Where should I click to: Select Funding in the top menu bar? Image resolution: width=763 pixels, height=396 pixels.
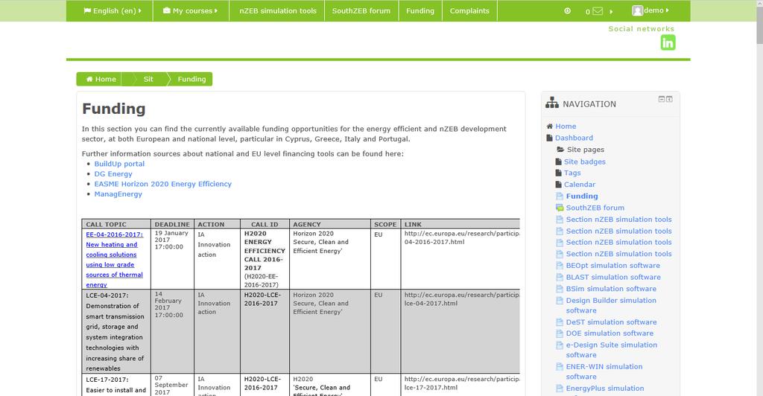pos(420,10)
